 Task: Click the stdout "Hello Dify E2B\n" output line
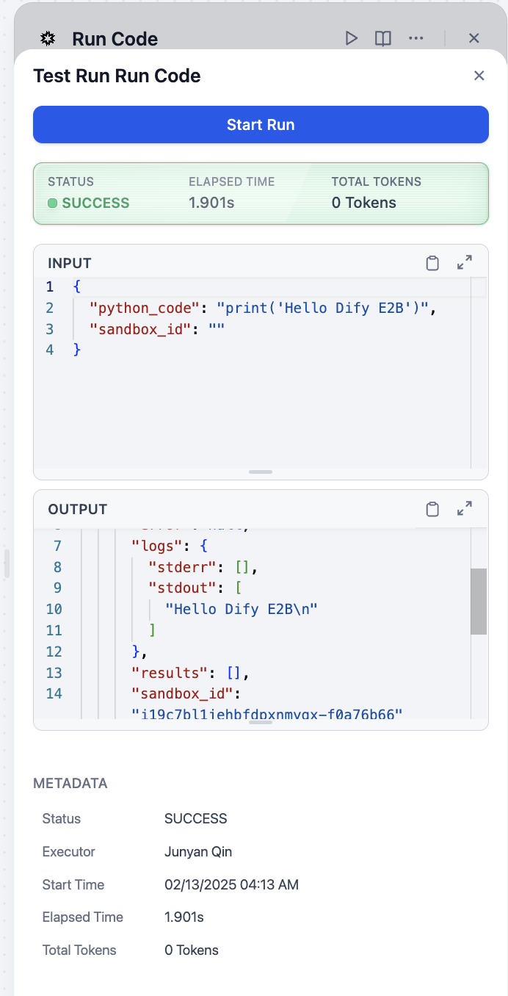[241, 609]
